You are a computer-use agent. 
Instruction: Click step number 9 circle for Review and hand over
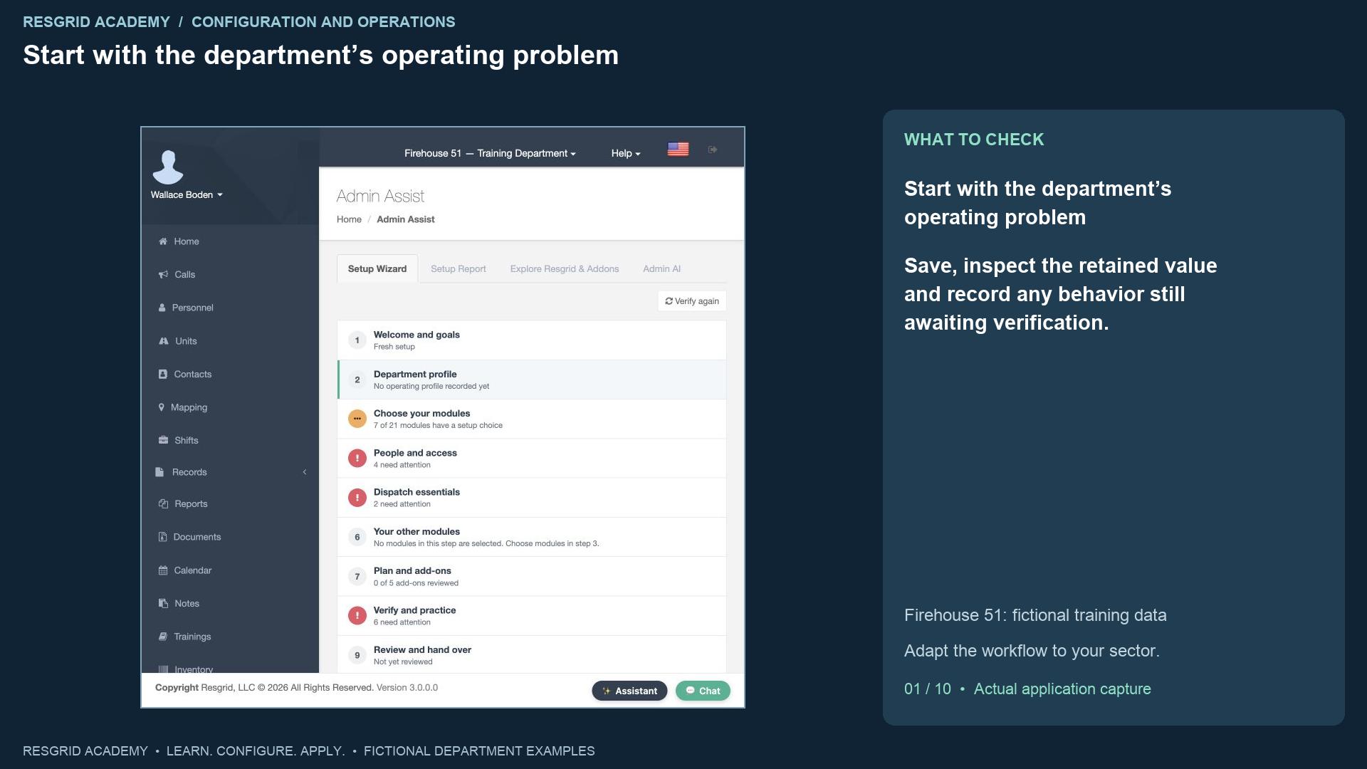[357, 655]
